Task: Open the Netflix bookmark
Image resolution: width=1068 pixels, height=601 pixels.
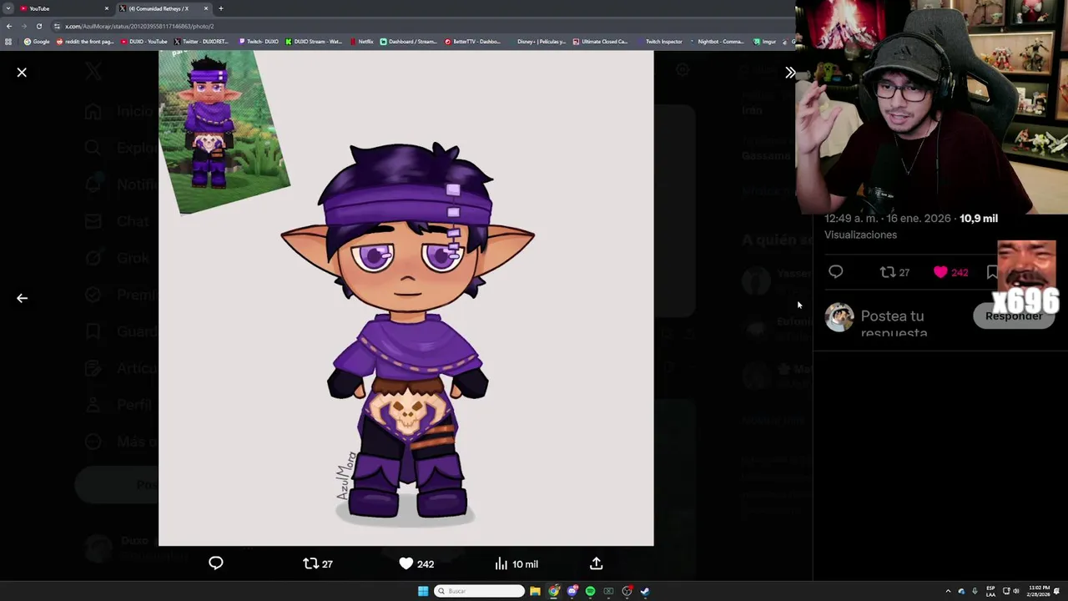Action: (362, 42)
